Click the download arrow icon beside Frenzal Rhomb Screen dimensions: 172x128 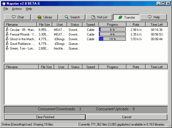pos(7,34)
